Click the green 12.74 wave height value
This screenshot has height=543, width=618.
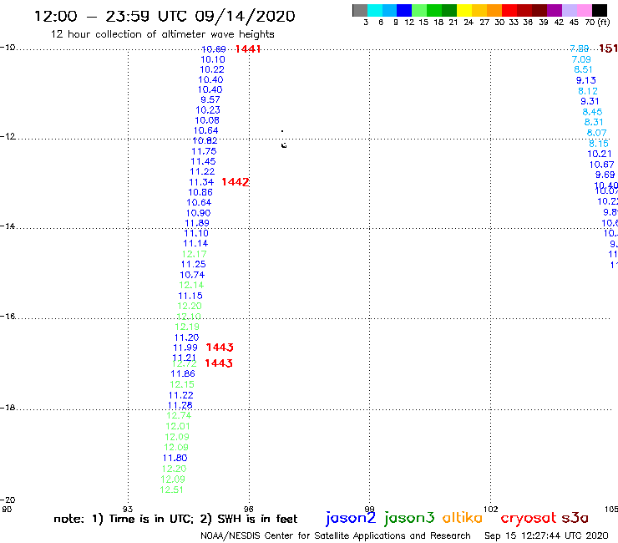click(x=179, y=416)
